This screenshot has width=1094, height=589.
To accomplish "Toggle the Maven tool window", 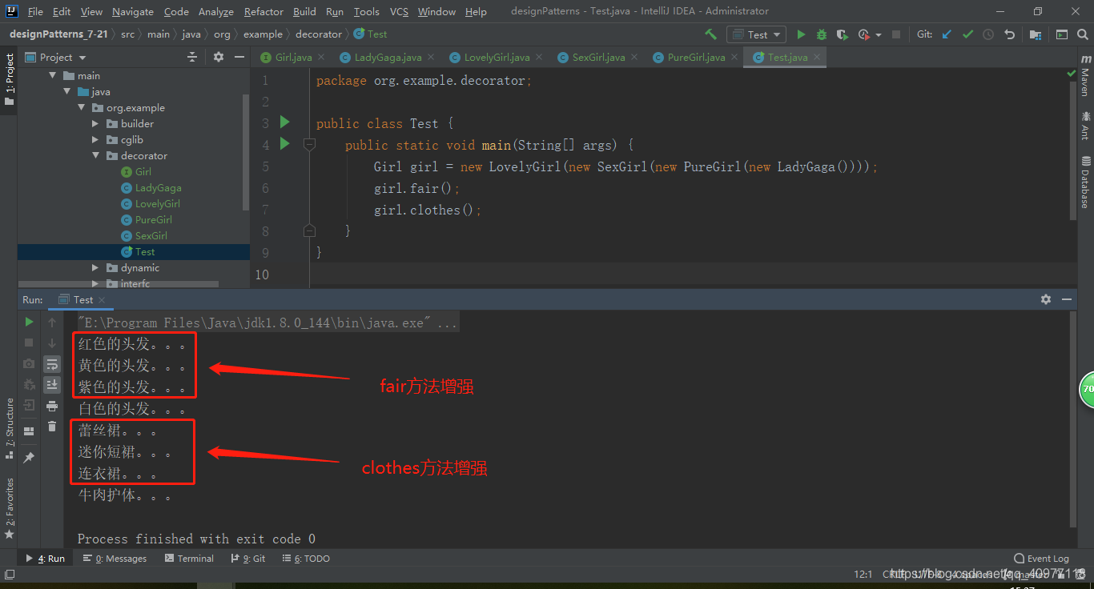I will pyautogui.click(x=1085, y=76).
